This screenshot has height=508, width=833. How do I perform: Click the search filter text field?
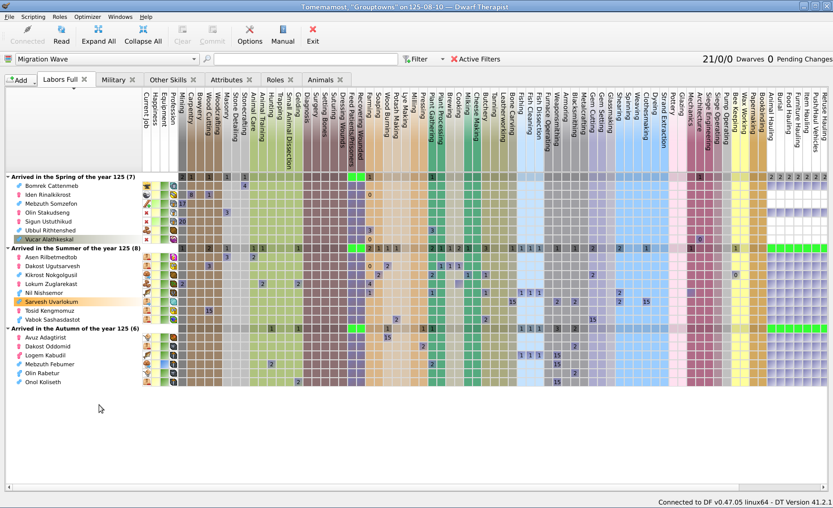pyautogui.click(x=306, y=59)
